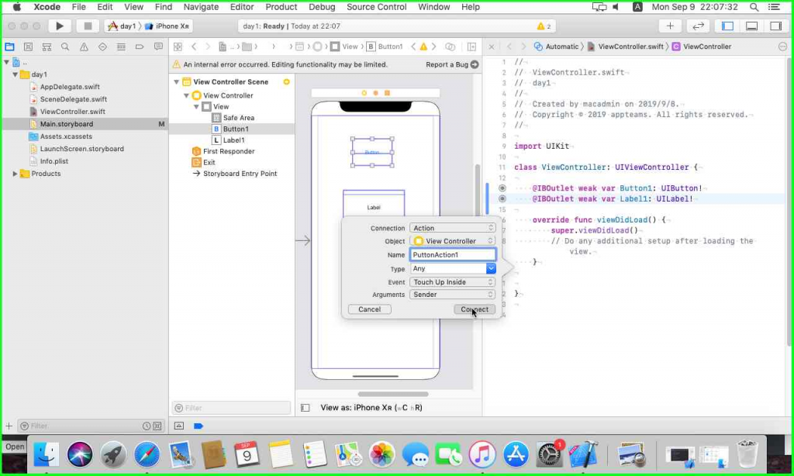Screen dimensions: 794x476
Task: Click the Report a Bug link
Action: pos(447,64)
